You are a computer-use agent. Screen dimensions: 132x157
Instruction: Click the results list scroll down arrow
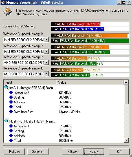click(126, 140)
